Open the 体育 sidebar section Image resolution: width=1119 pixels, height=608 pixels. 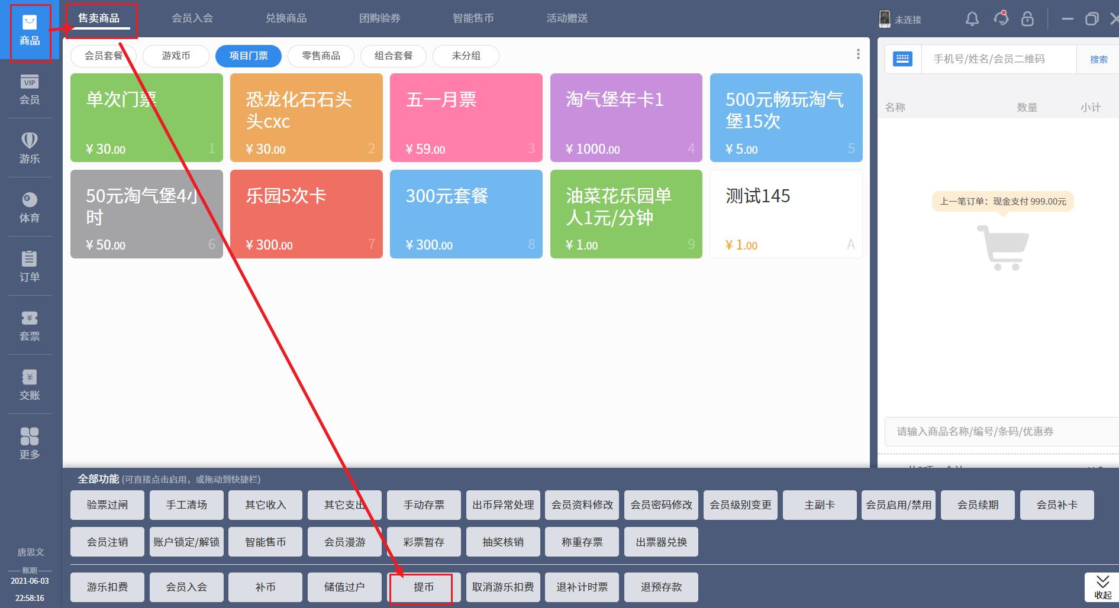coord(30,208)
